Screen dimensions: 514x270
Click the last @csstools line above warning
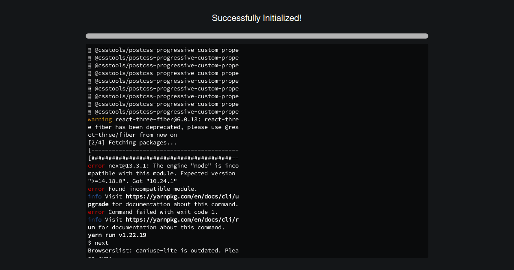point(166,112)
